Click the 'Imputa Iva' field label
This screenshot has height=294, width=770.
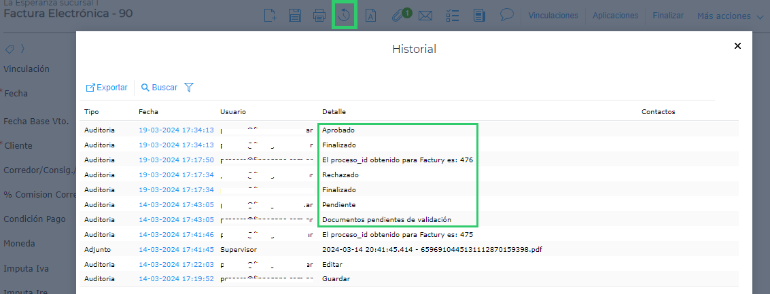click(x=26, y=269)
